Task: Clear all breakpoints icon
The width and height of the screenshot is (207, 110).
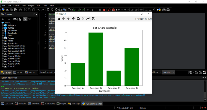Action: [x=113, y=10]
